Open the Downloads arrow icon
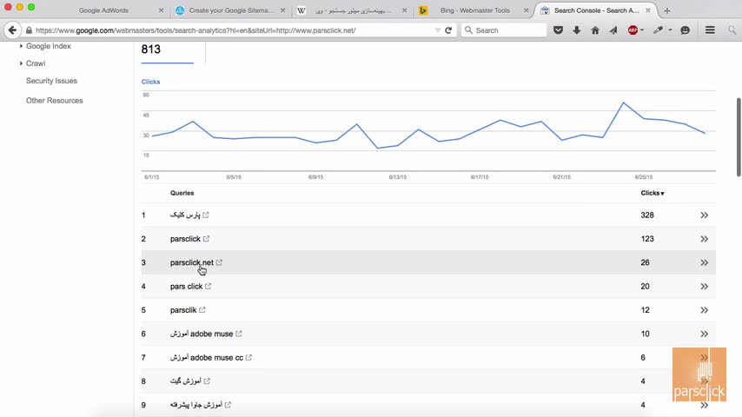The height and width of the screenshot is (417, 742). (576, 30)
